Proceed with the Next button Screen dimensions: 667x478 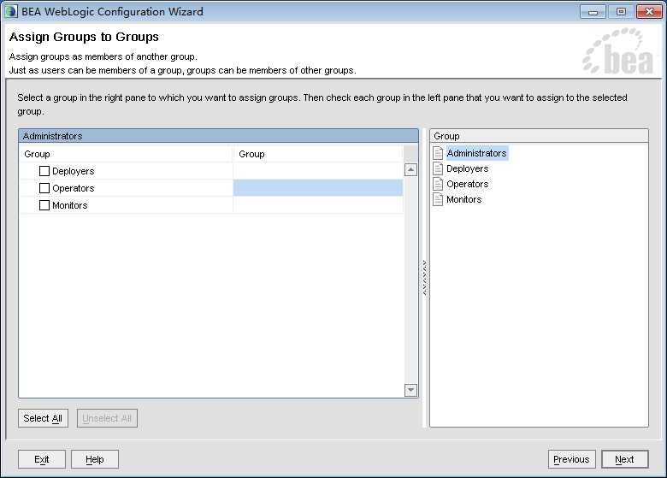pos(625,459)
